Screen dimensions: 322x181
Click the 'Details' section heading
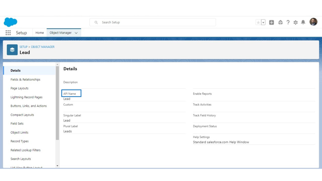(x=70, y=69)
